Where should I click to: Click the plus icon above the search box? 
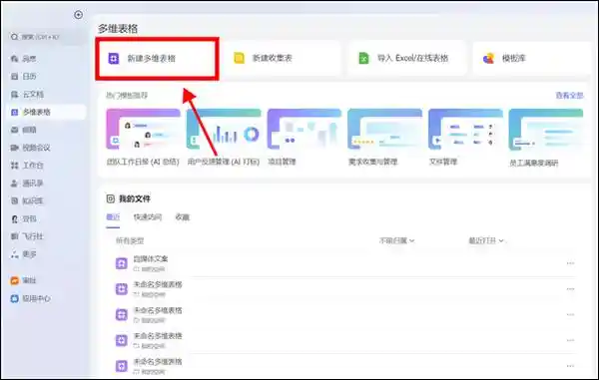click(78, 15)
